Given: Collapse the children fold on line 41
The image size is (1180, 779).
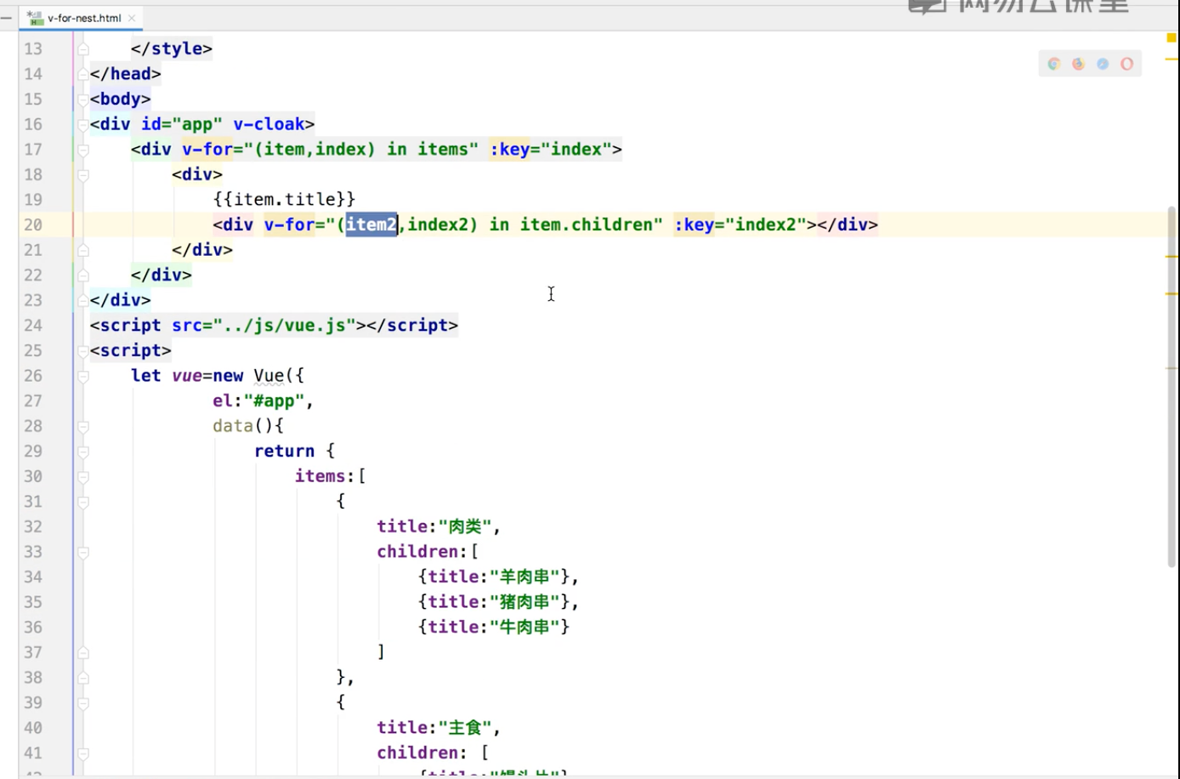Looking at the screenshot, I should [x=83, y=753].
